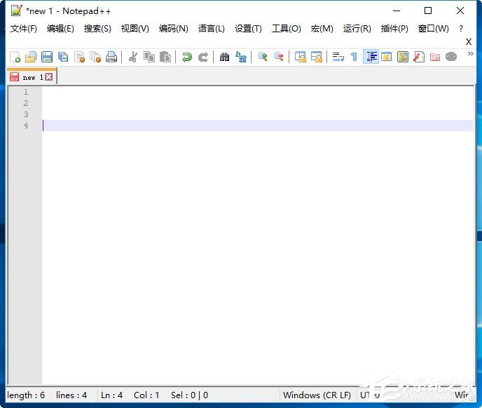
Task: Close the new 1 tab with the red X
Action: coord(49,77)
